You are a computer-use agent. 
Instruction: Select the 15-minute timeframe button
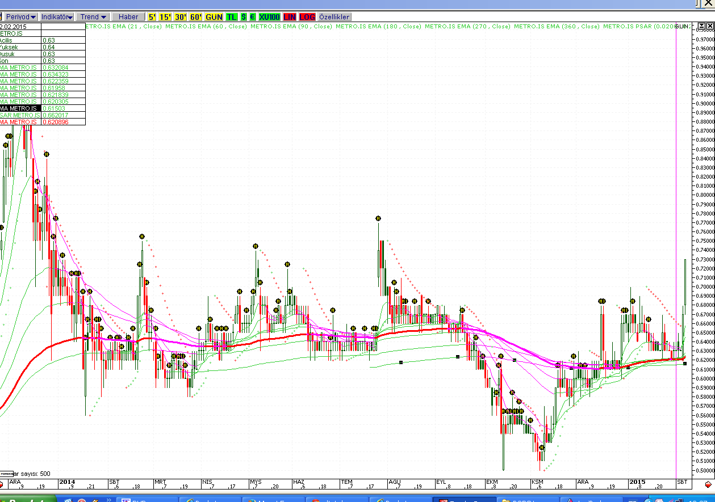(165, 17)
